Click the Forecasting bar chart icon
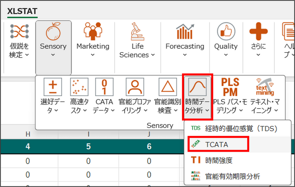The width and height of the screenshot is (295, 187). (185, 31)
